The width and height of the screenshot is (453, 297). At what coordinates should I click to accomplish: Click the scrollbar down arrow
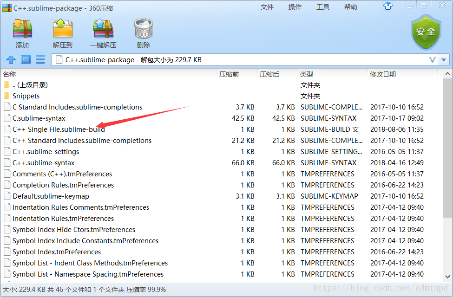[x=447, y=277]
